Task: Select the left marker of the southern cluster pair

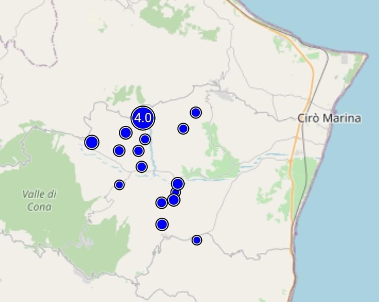Action: pos(161,203)
